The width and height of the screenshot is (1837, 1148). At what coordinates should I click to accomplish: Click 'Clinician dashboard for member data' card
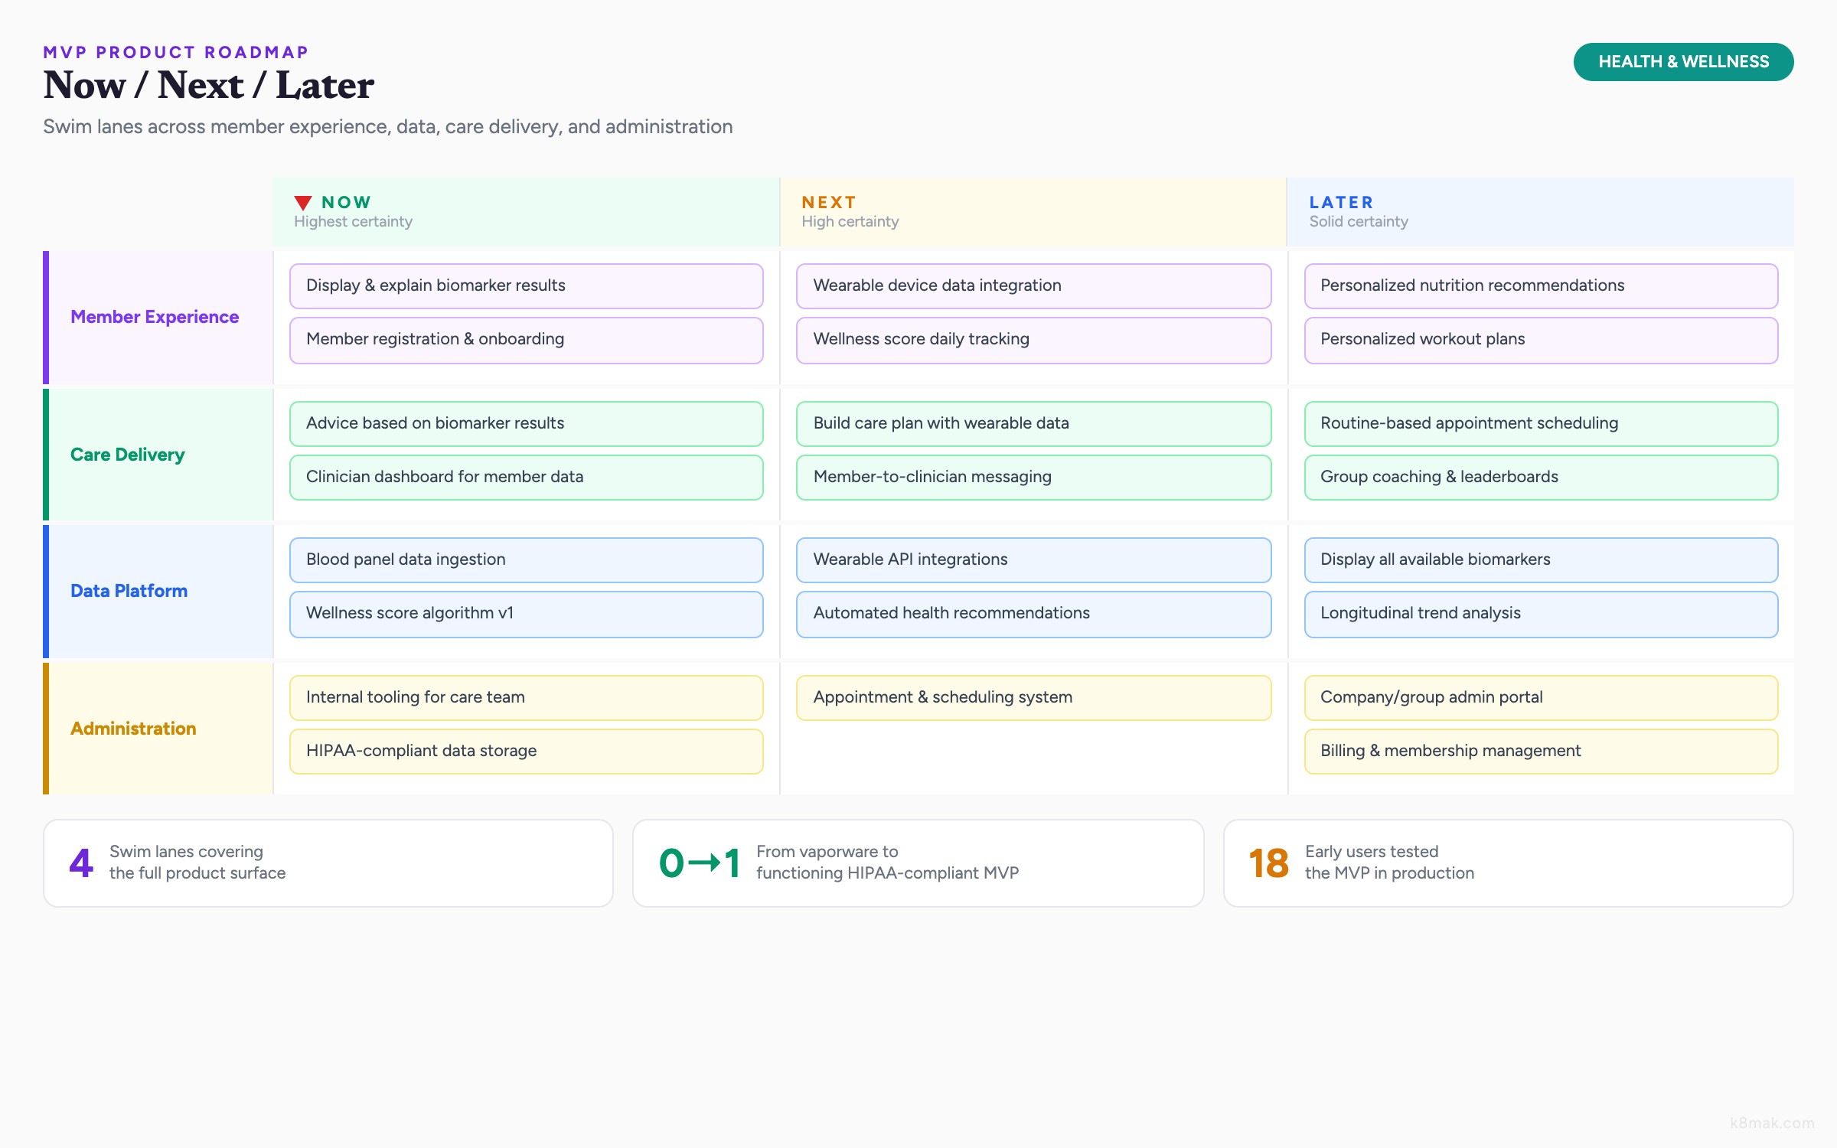pos(527,478)
